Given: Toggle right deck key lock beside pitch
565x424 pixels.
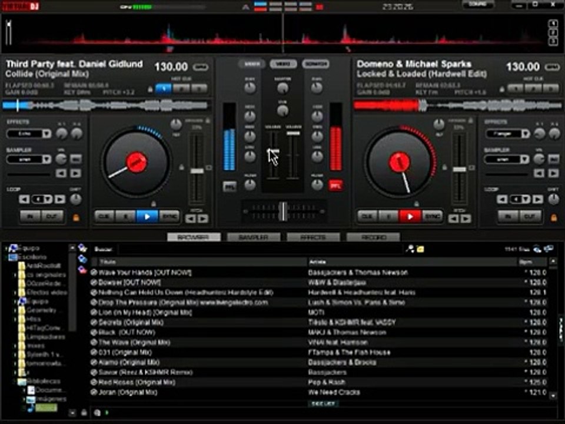Looking at the screenshot, I should (445, 167).
